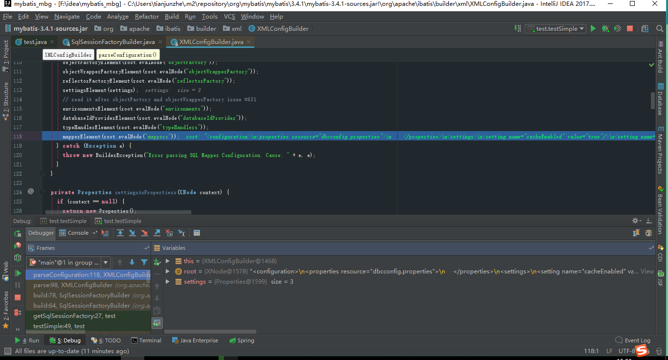668x360 pixels.
Task: Use the Force Step Into icon
Action: [x=144, y=233]
